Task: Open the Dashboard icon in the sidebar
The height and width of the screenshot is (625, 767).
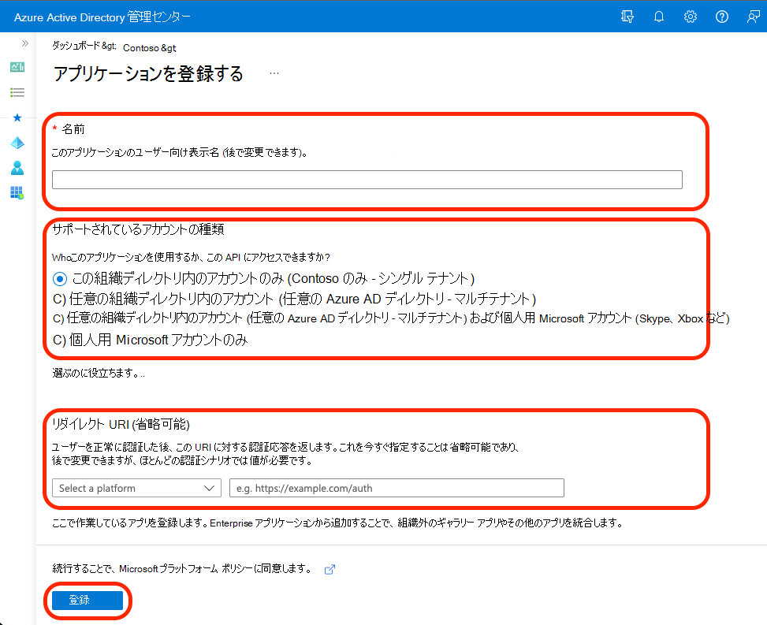Action: tap(17, 66)
